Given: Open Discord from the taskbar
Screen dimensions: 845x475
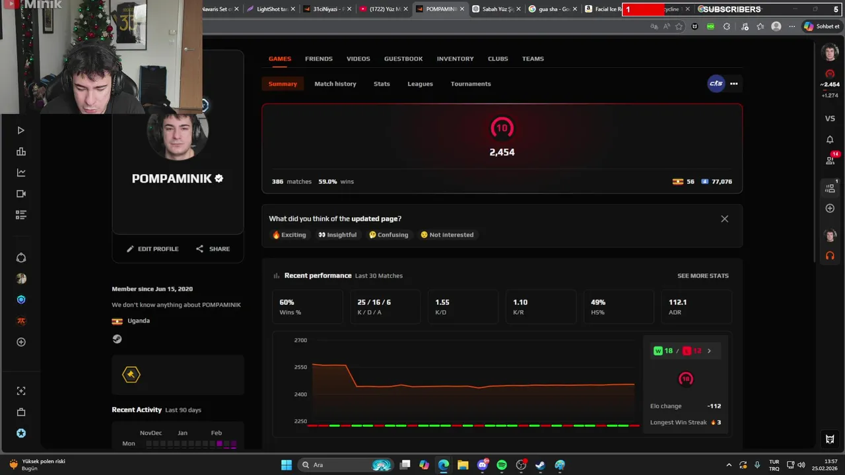Looking at the screenshot, I should point(483,465).
